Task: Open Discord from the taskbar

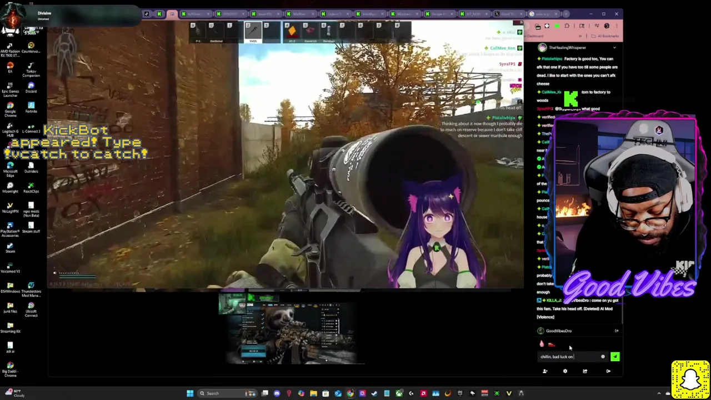Action: tap(277, 393)
